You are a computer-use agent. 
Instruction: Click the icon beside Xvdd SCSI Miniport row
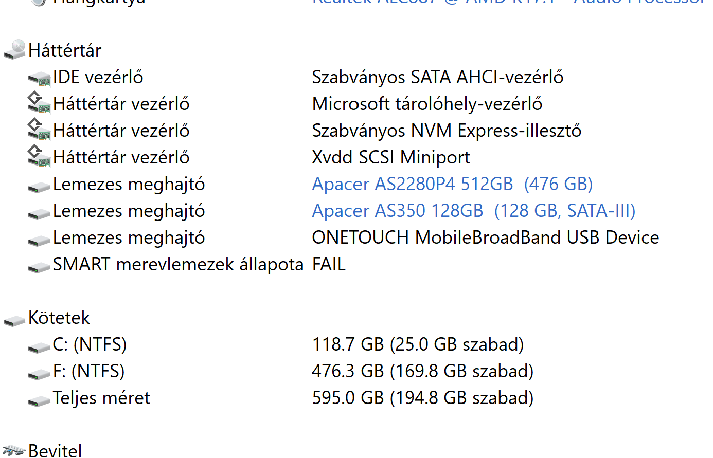[39, 156]
